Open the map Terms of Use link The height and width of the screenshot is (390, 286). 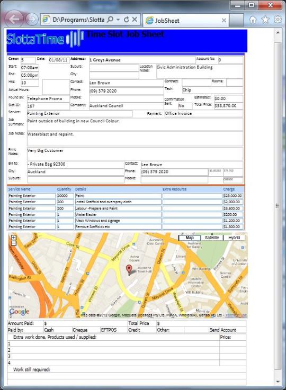[x=236, y=315]
